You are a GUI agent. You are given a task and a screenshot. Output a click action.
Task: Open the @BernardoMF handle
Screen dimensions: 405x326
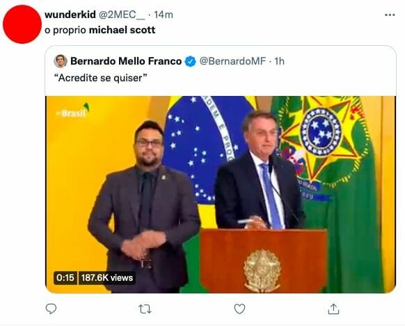pyautogui.click(x=232, y=61)
